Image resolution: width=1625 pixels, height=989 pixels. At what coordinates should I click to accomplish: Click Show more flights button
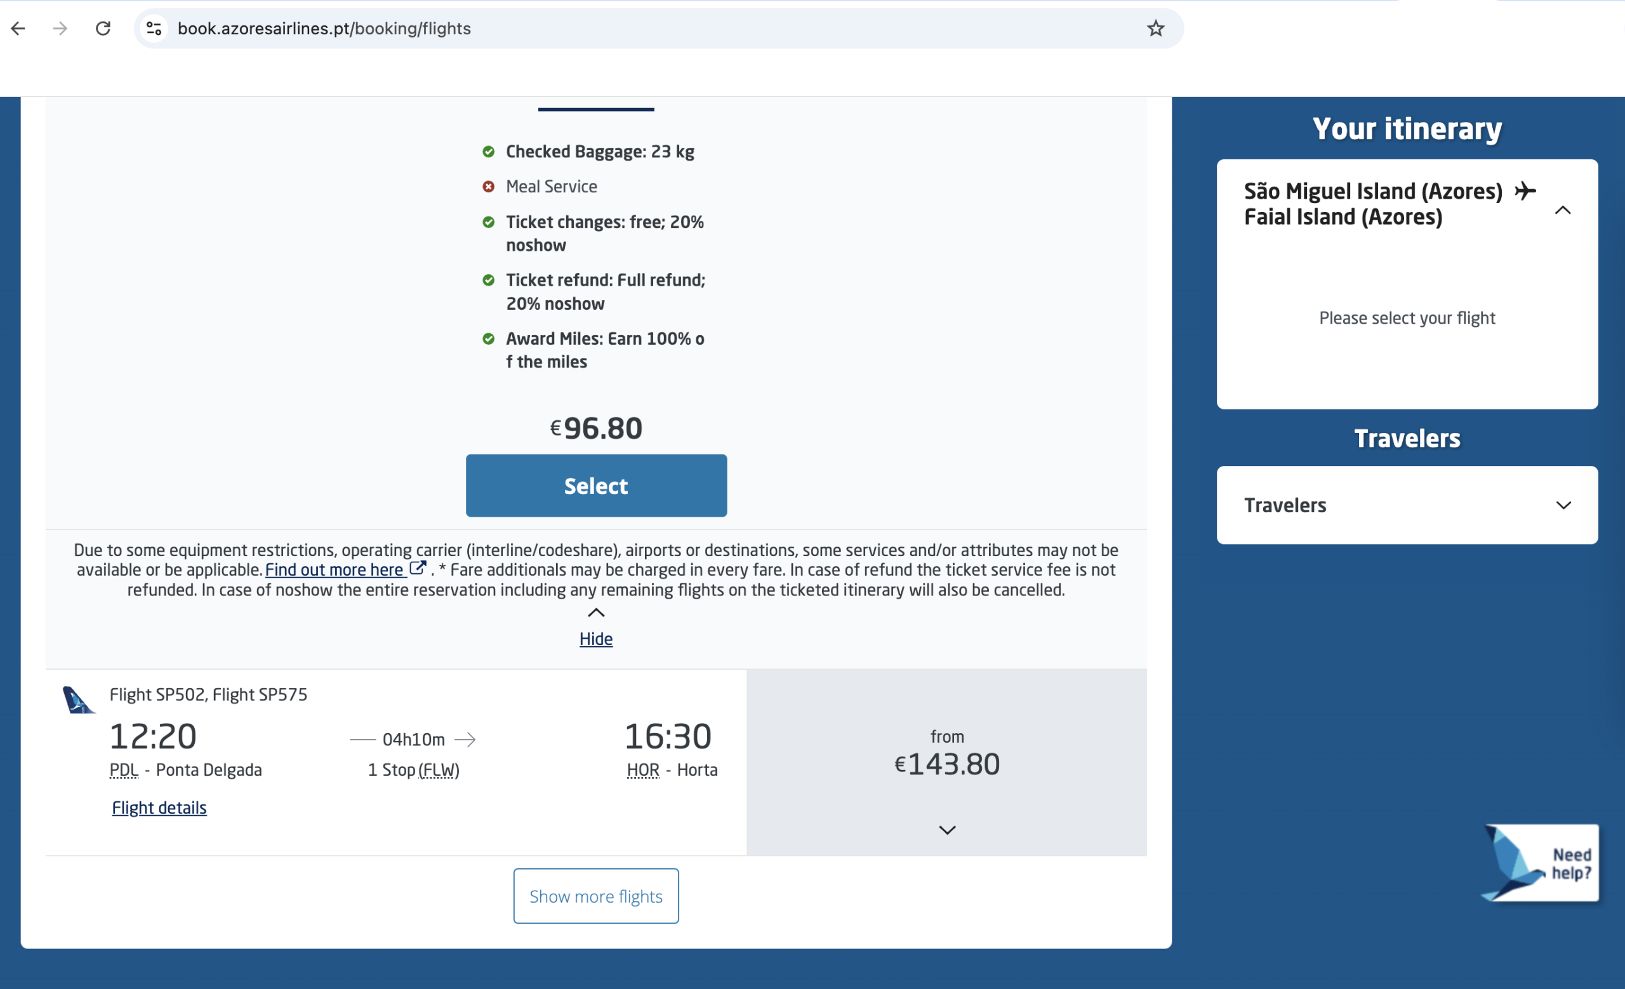point(595,896)
